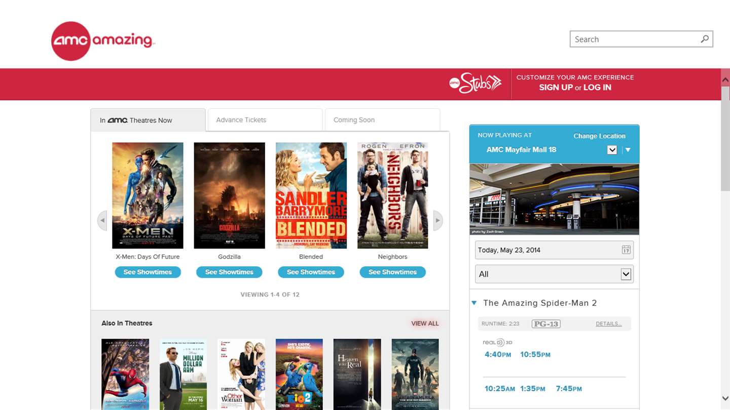See showtimes for Godzilla
Viewport: 730px width, 410px height.
(229, 272)
